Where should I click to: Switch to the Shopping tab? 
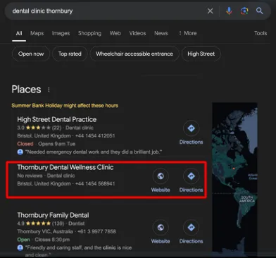[89, 33]
